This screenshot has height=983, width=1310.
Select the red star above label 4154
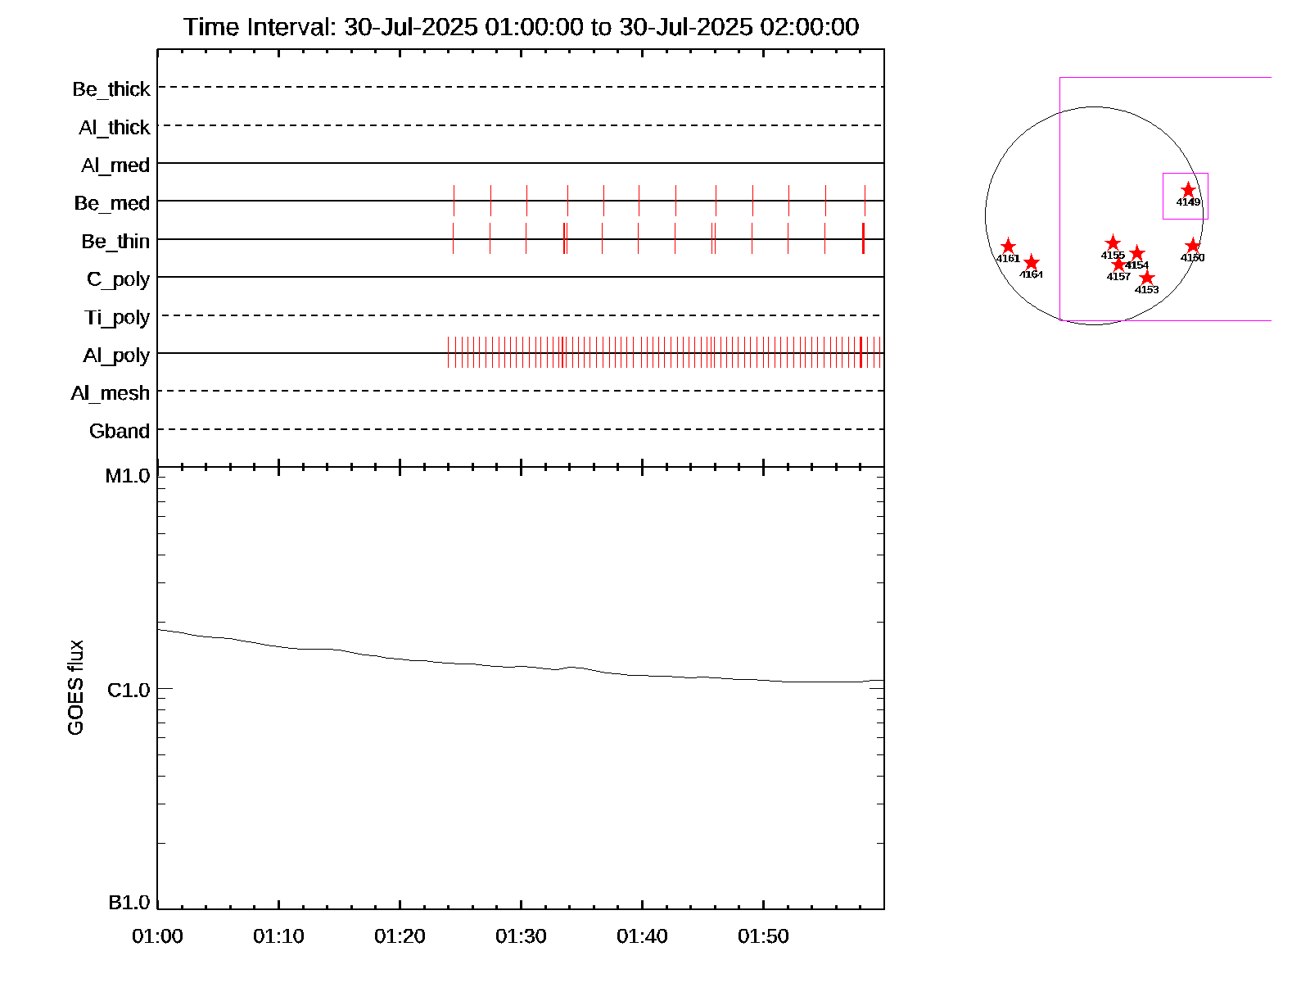1136,254
